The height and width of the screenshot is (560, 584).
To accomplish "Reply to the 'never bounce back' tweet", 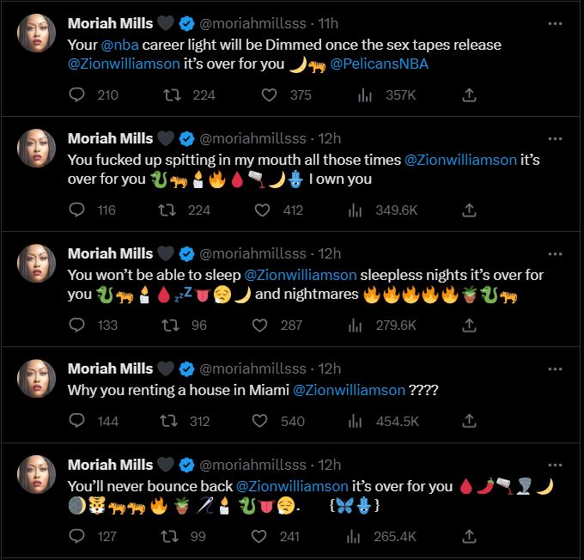I will click(x=76, y=536).
